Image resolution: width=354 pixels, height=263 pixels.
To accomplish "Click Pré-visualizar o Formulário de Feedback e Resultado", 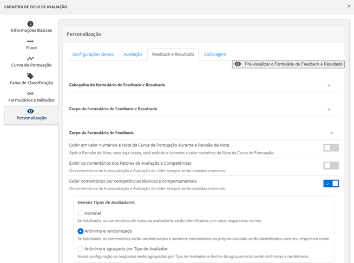I will [289, 64].
